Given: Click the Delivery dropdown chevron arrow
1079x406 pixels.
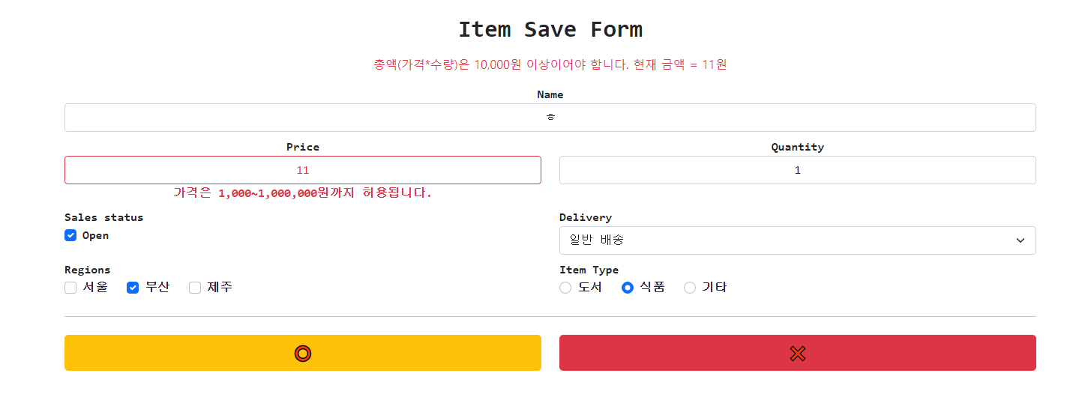Looking at the screenshot, I should [x=1021, y=240].
